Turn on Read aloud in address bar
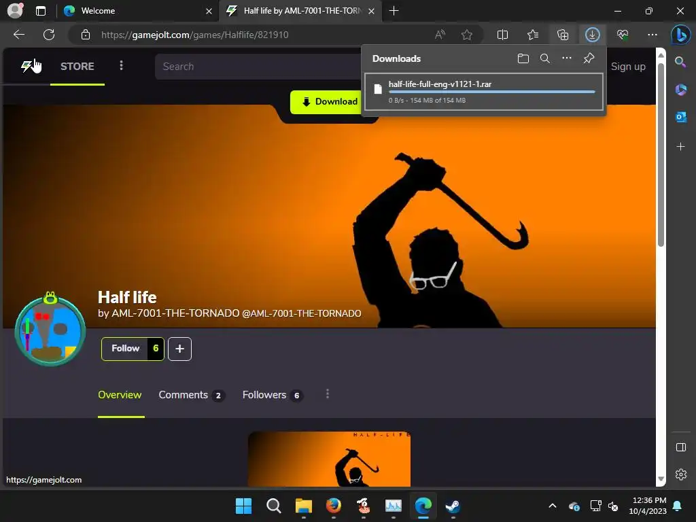The height and width of the screenshot is (522, 696). (440, 35)
